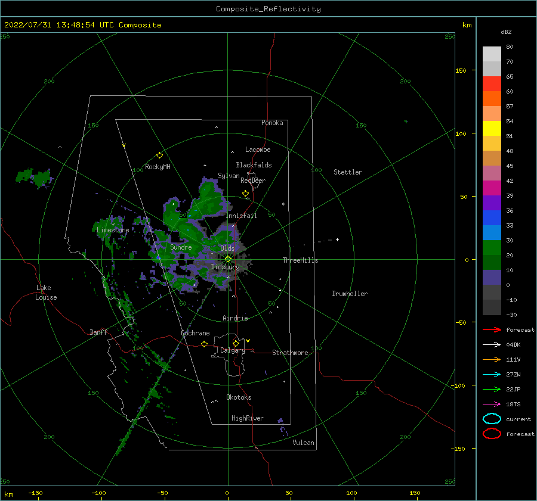Click the RockyMH label
Image resolution: width=537 pixels, height=501 pixels.
pyautogui.click(x=158, y=167)
